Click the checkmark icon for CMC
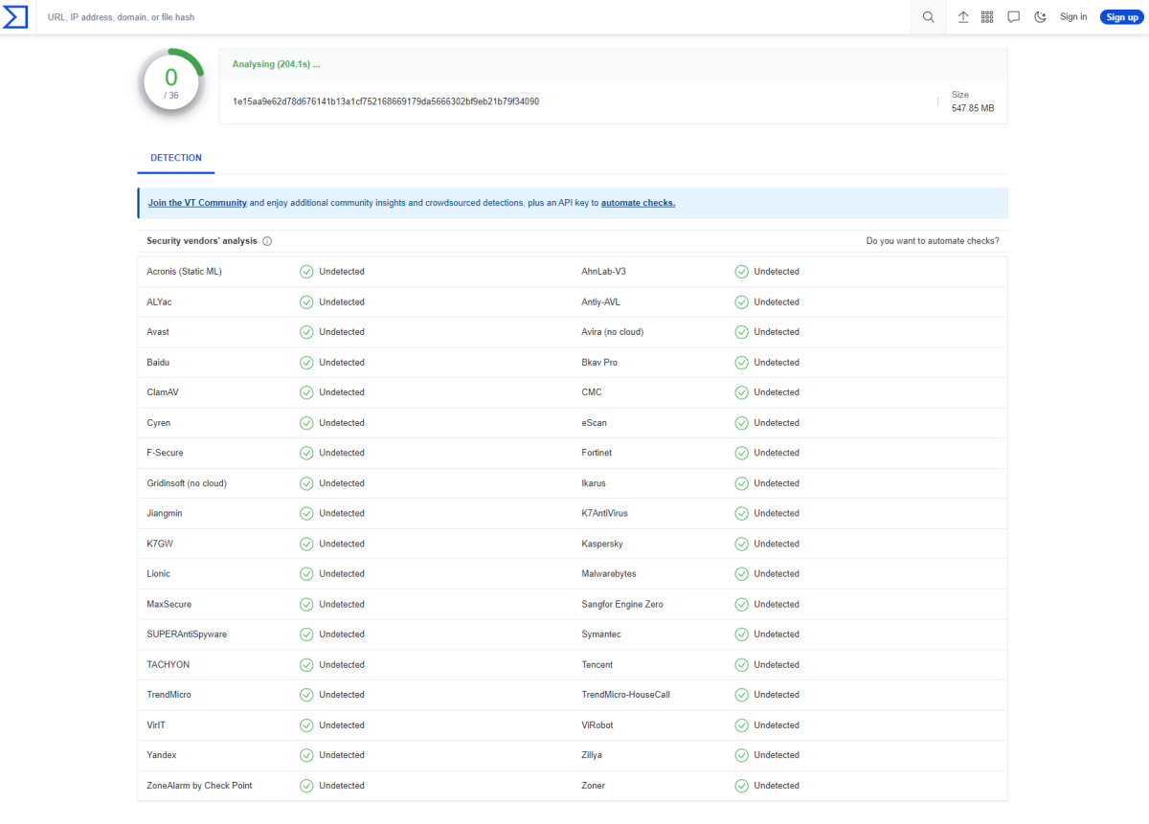This screenshot has height=824, width=1149. pyautogui.click(x=741, y=392)
